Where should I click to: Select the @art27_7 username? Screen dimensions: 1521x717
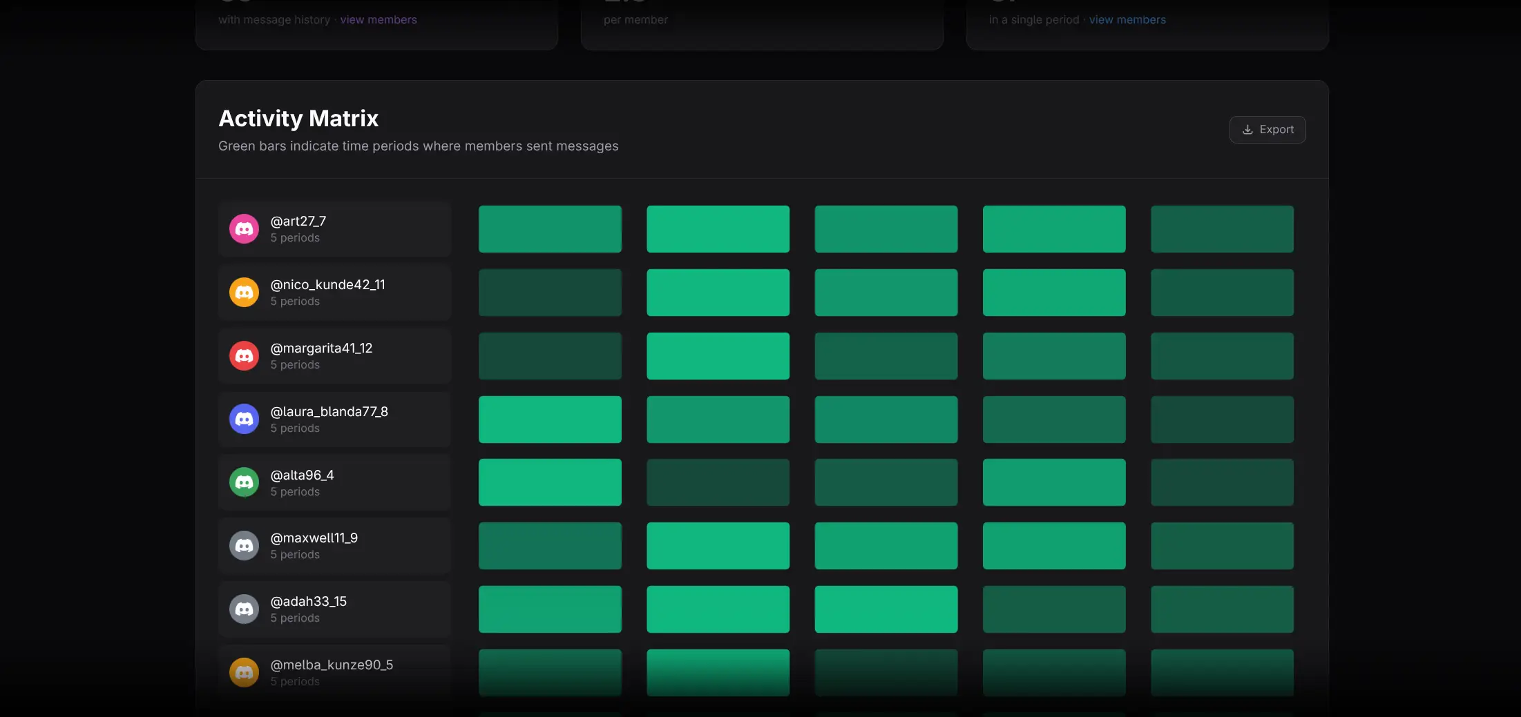298,221
